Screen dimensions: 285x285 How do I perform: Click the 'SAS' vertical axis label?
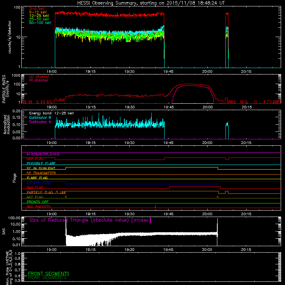pos(4,232)
